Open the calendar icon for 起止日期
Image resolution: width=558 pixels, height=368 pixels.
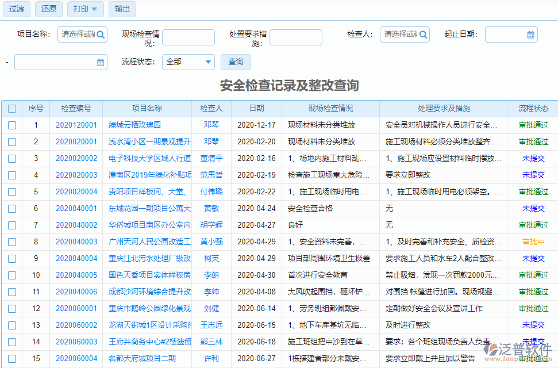click(x=530, y=34)
